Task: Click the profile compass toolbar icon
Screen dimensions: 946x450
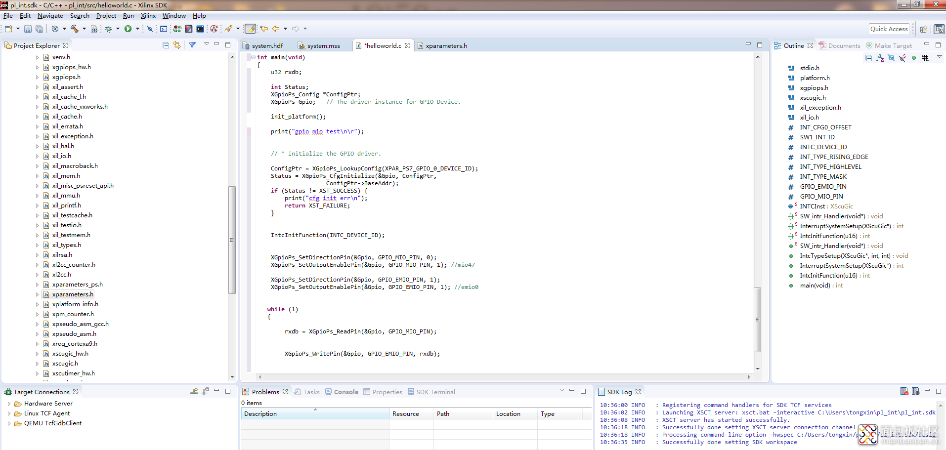Action: (x=55, y=29)
